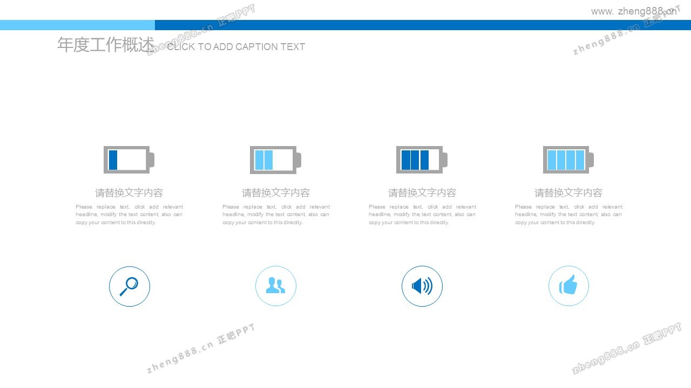Screen dimensions: 691x388
Task: Click the 请替换文字内容 heading under the three-bar battery
Action: click(x=422, y=193)
